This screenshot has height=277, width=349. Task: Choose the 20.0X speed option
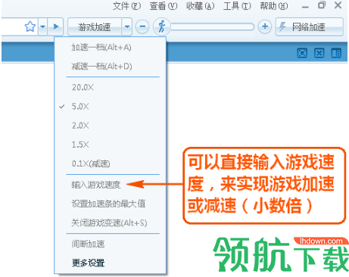pyautogui.click(x=111, y=87)
